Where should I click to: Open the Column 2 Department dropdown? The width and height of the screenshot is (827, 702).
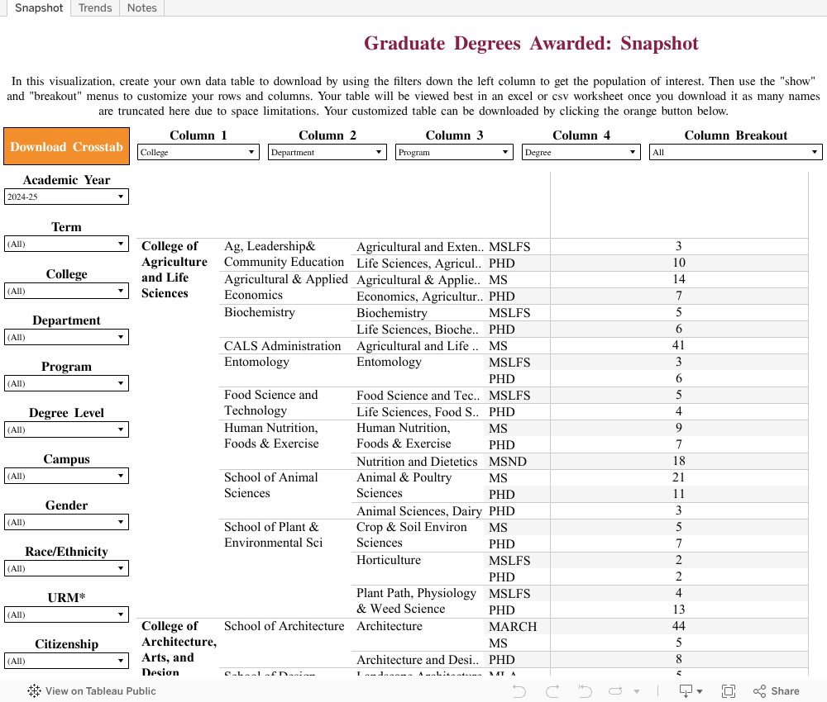pyautogui.click(x=327, y=152)
